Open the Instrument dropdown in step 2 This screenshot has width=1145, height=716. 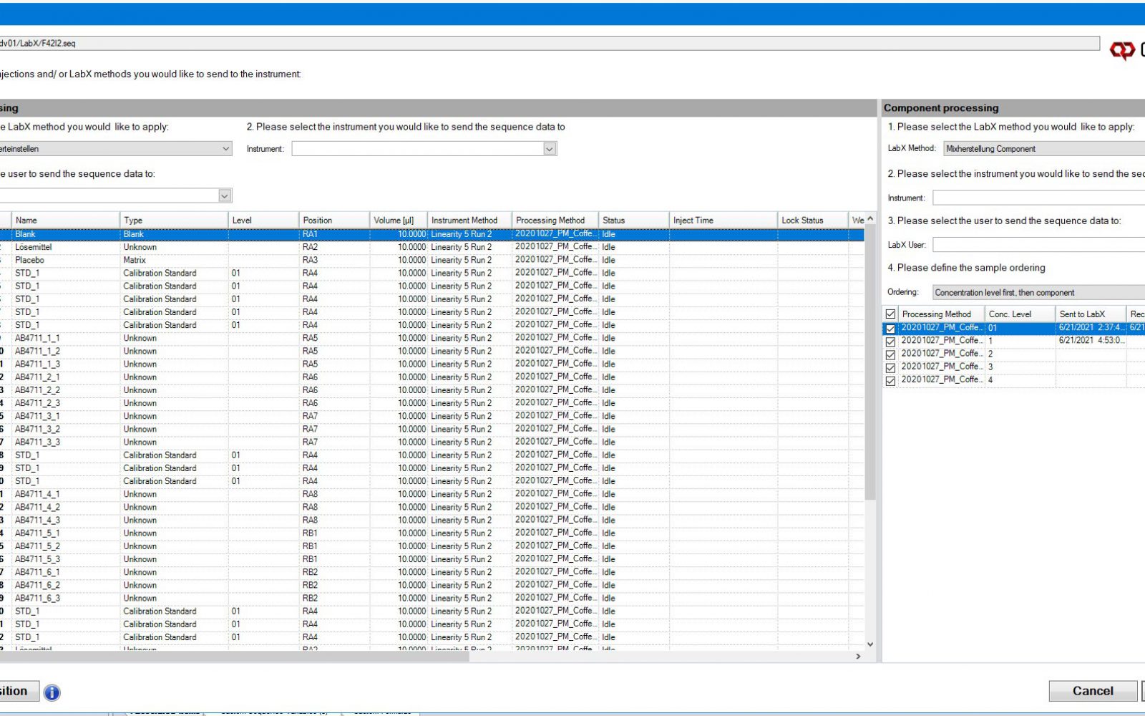pyautogui.click(x=549, y=148)
